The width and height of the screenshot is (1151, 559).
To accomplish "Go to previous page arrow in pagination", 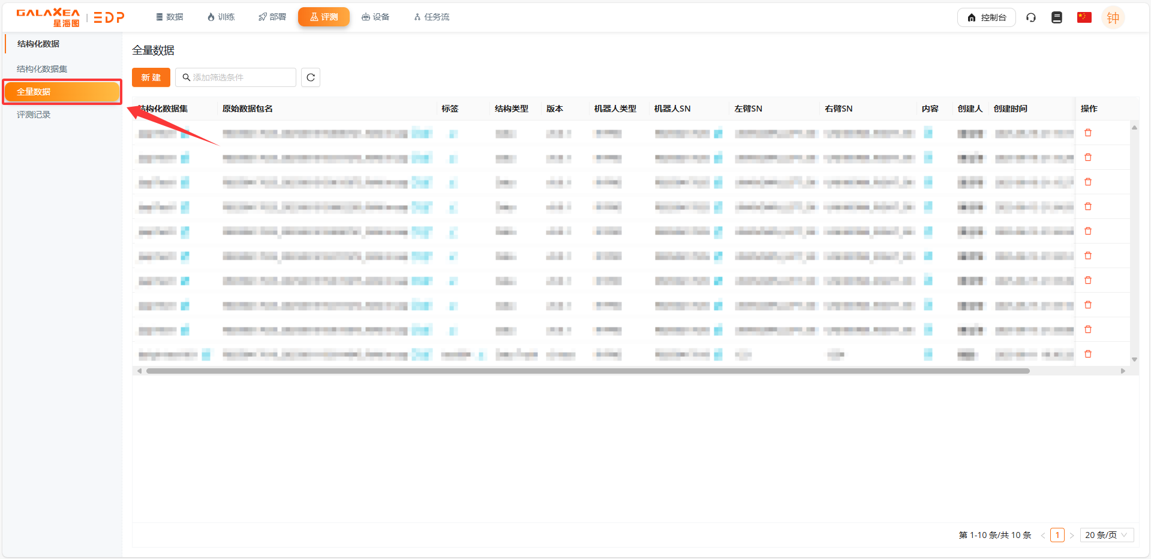I will coord(1043,535).
